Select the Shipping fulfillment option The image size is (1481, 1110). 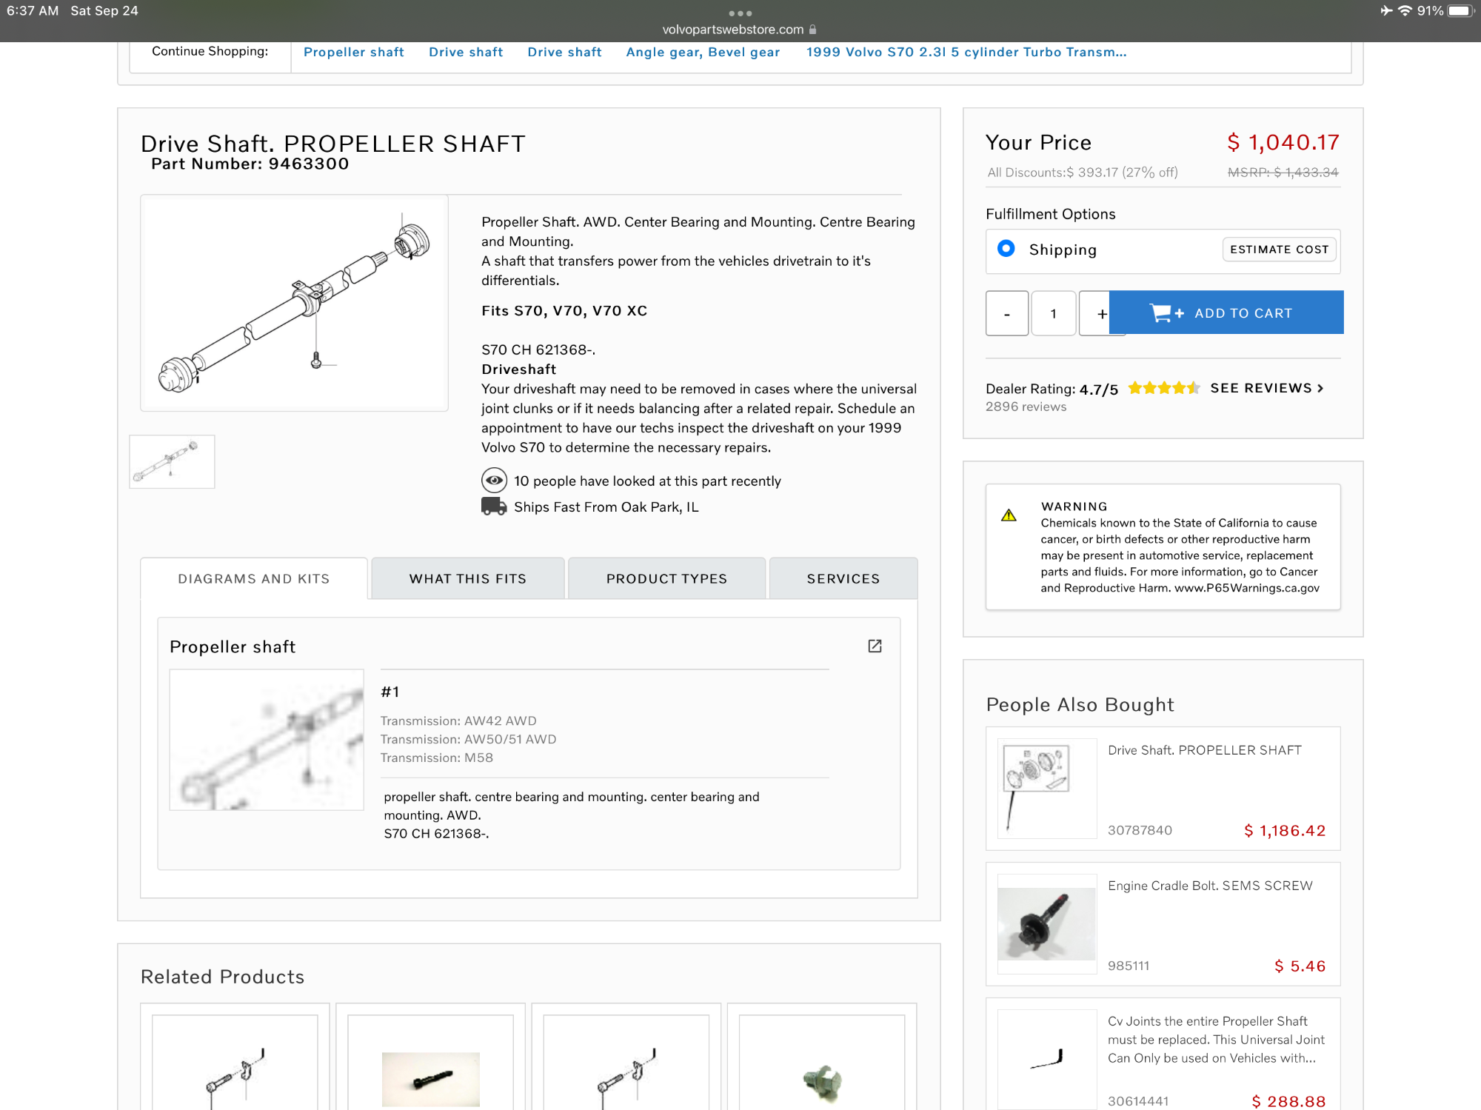pyautogui.click(x=1006, y=249)
